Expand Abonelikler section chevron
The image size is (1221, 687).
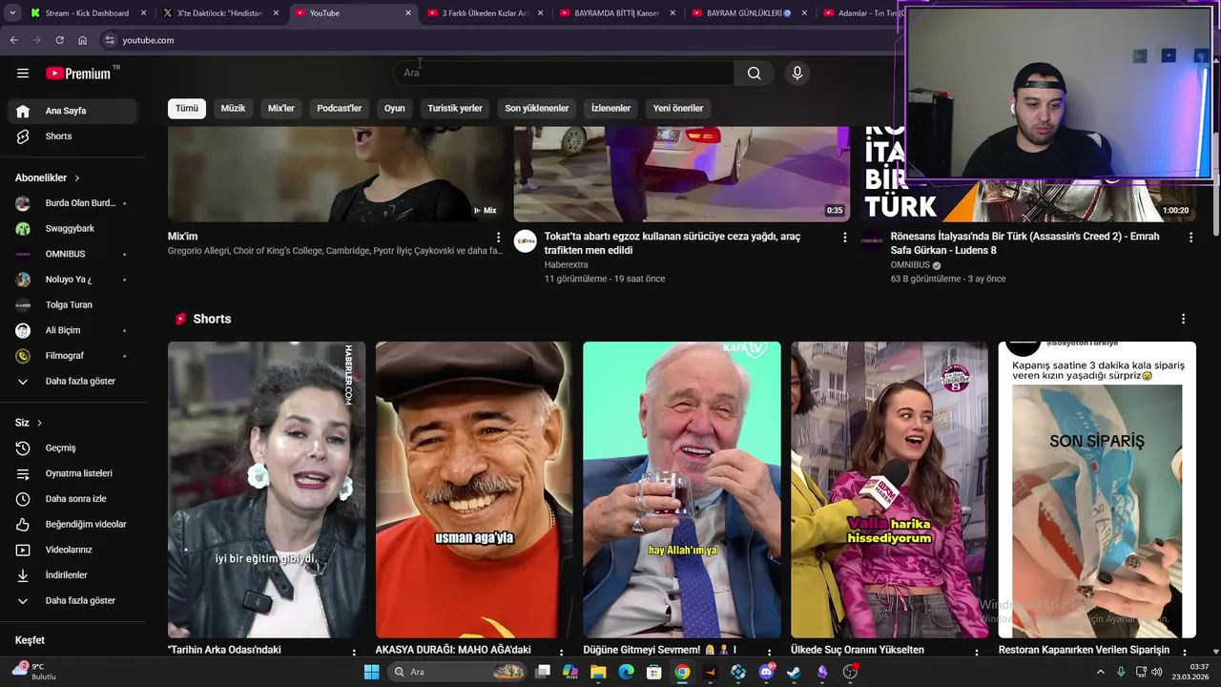pos(77,178)
